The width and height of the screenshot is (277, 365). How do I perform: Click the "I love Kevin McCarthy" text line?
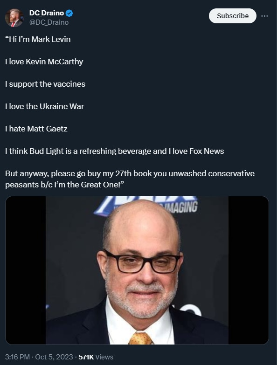(44, 62)
